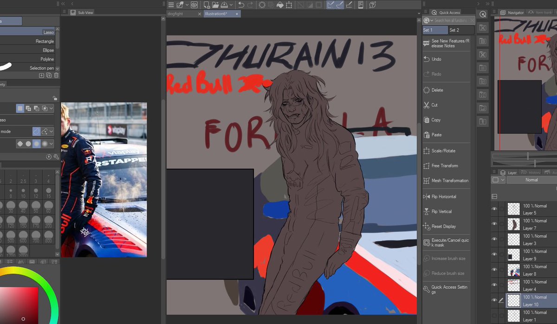Toggle Snap to Special Ruler in command bar
The image size is (557, 324).
click(340, 5)
